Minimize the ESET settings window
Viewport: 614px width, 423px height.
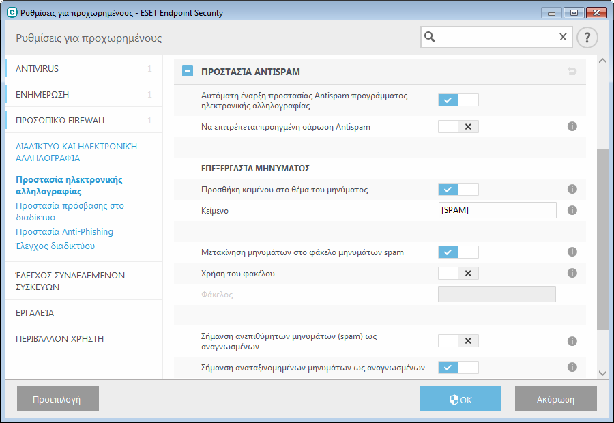point(551,13)
